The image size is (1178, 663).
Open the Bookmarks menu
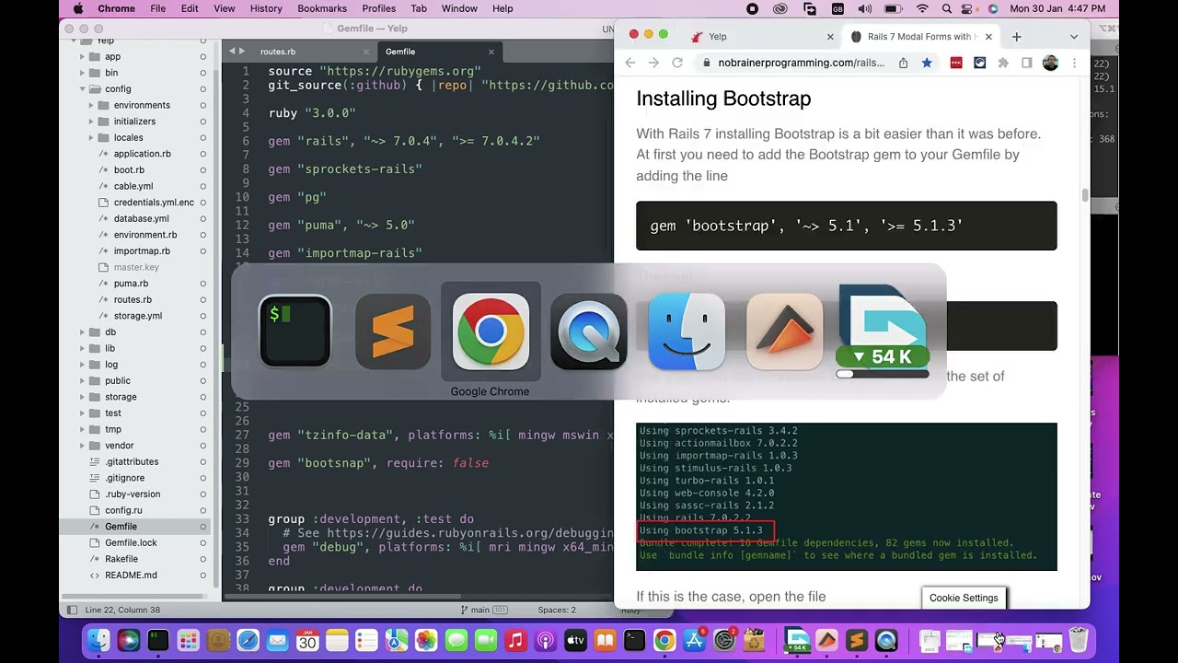[322, 8]
